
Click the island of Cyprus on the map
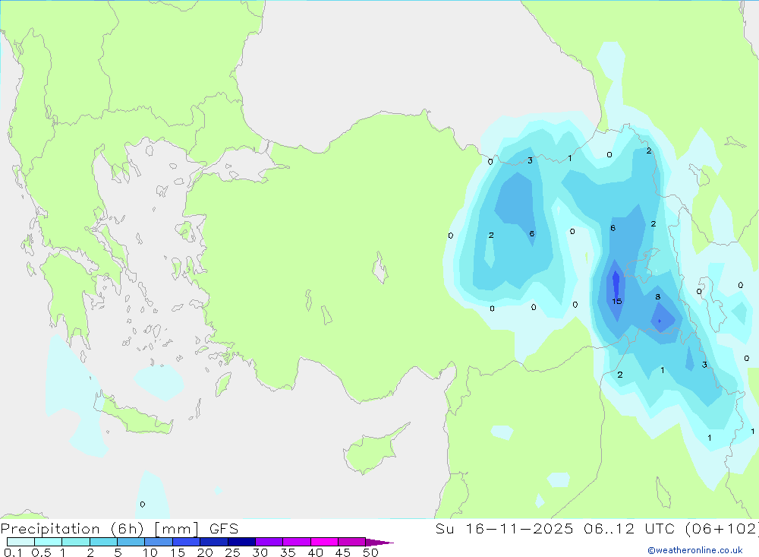click(373, 452)
